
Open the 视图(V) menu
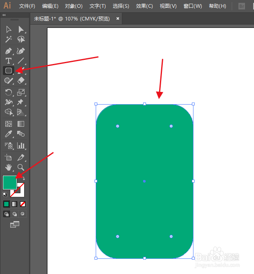[168, 6]
